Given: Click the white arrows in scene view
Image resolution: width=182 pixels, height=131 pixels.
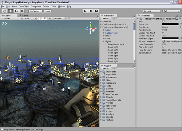Looking at the screenshot, I should point(4,23).
